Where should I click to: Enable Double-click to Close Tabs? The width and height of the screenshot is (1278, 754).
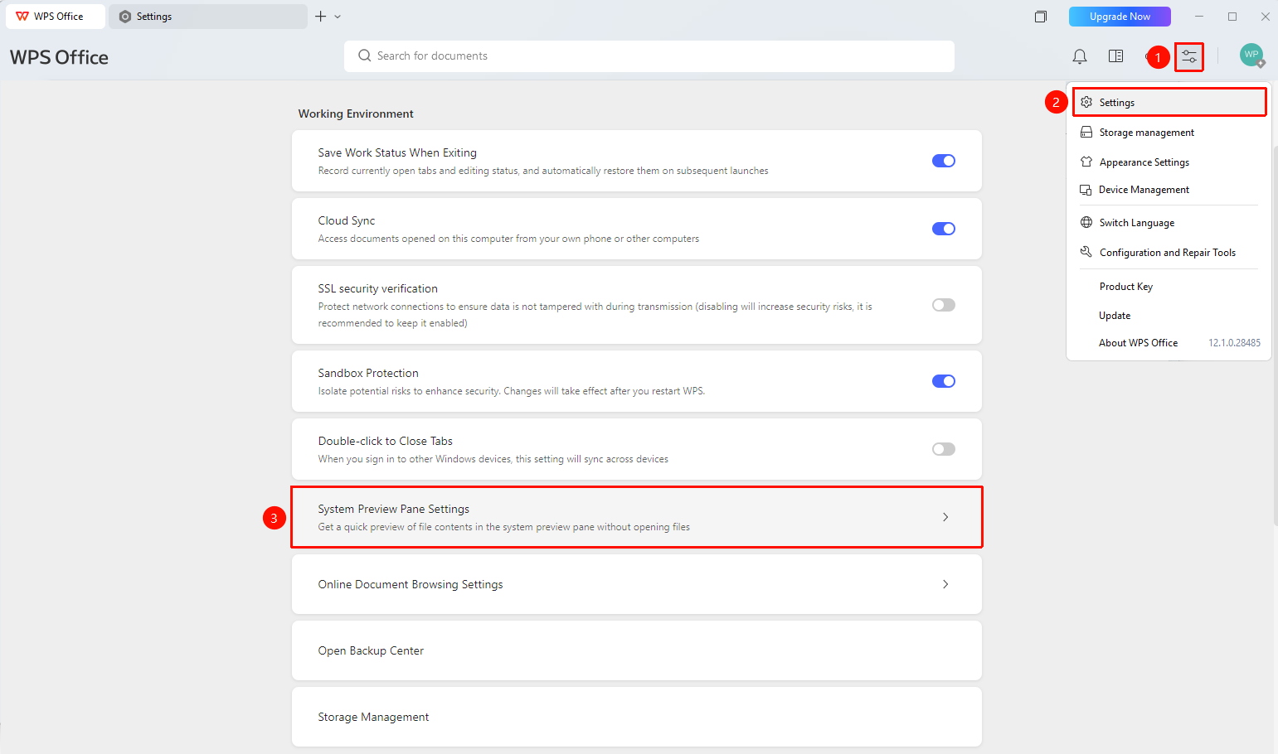coord(944,449)
